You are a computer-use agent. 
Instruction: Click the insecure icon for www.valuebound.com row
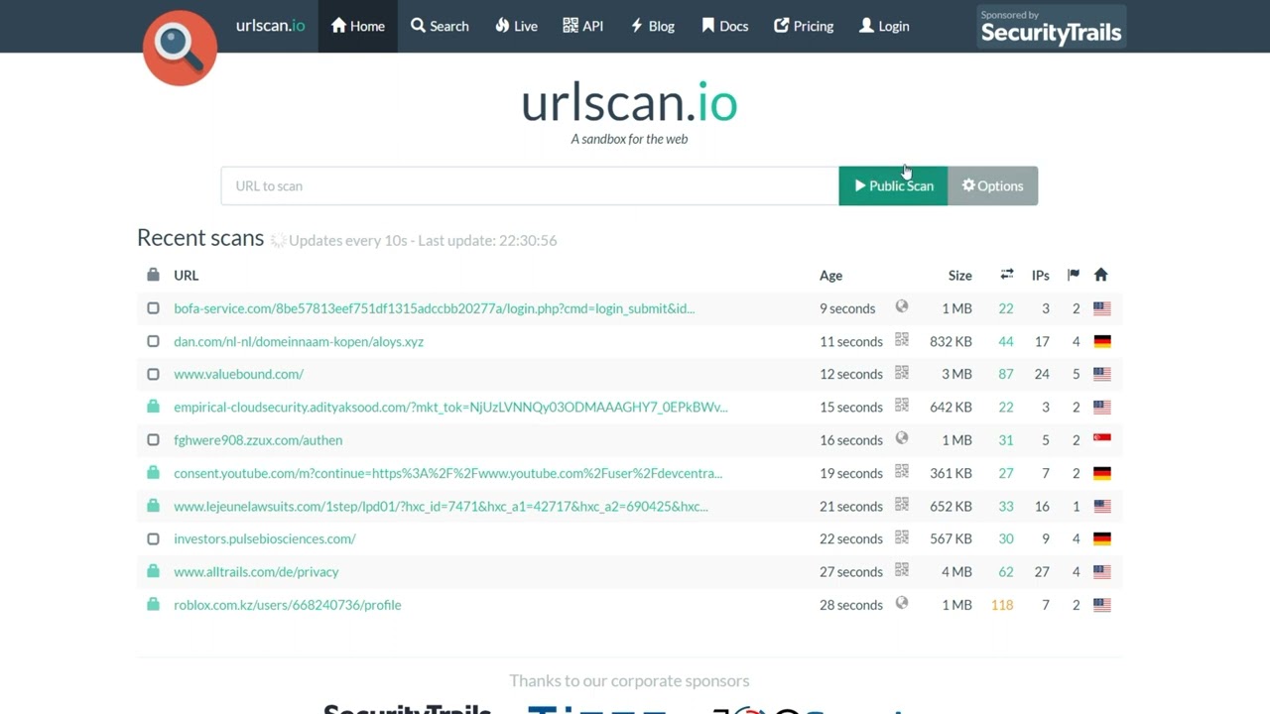click(x=153, y=374)
